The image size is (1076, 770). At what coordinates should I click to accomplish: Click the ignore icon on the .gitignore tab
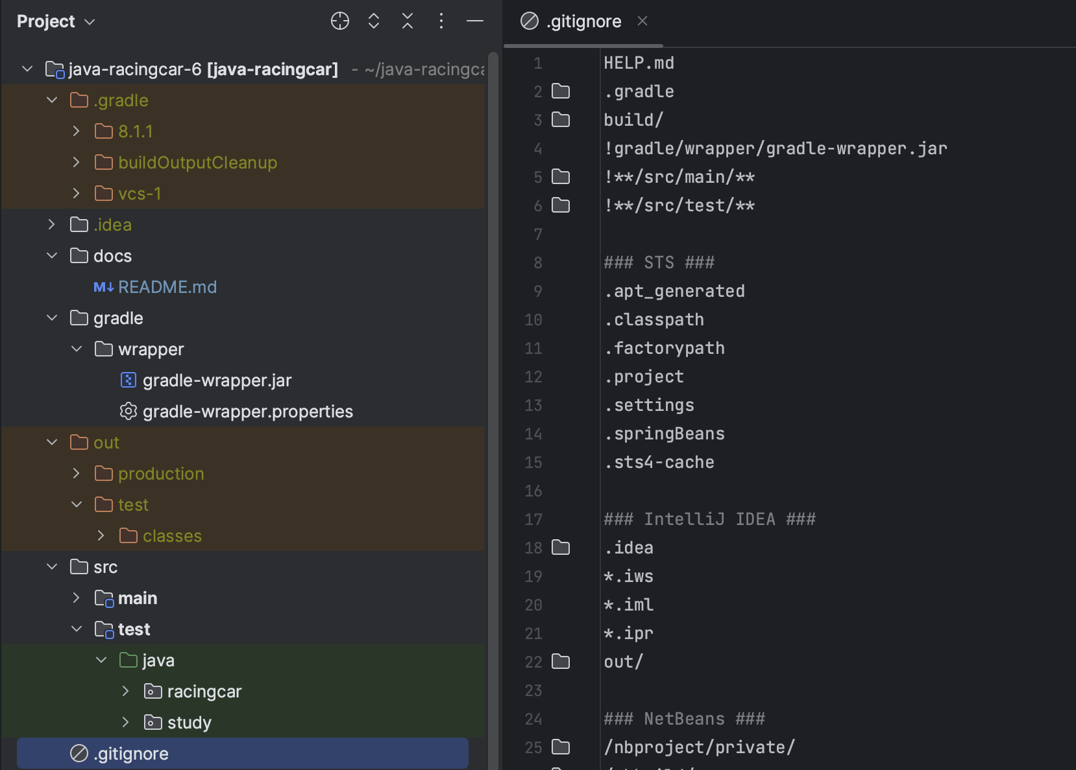click(530, 21)
